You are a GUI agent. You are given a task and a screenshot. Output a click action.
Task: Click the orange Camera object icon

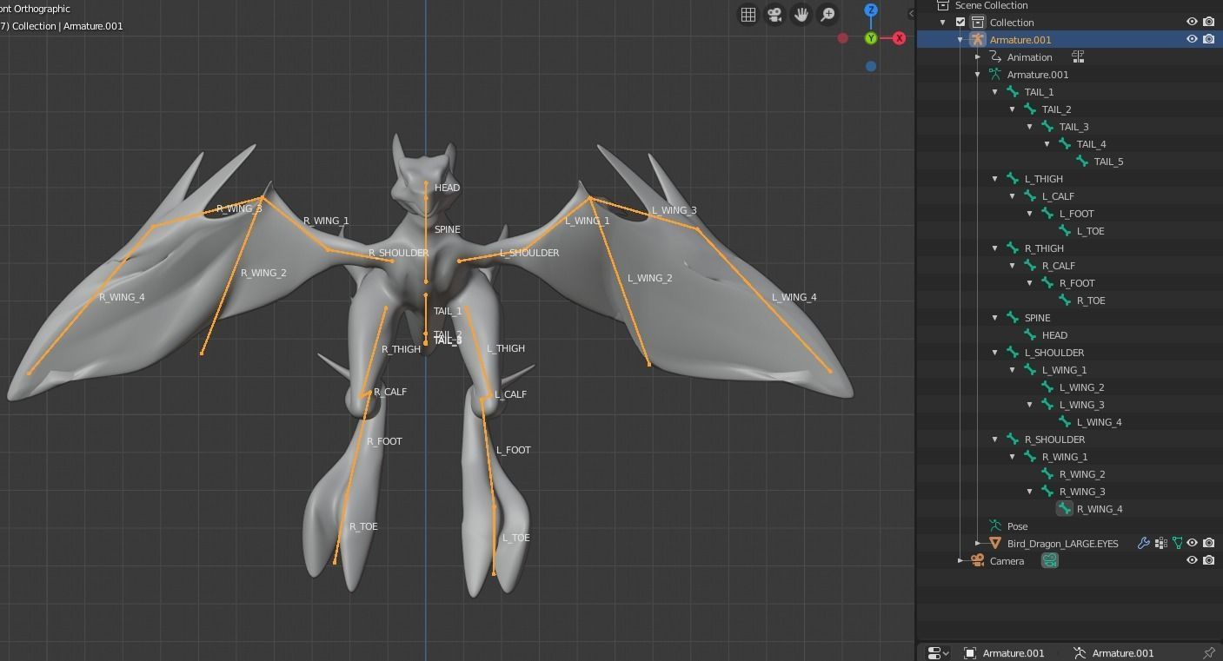[978, 561]
